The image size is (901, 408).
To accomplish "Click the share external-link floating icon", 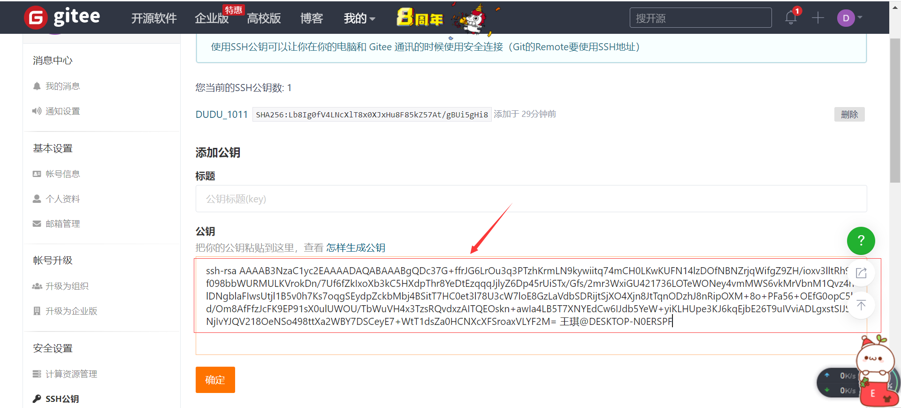I will pos(861,273).
